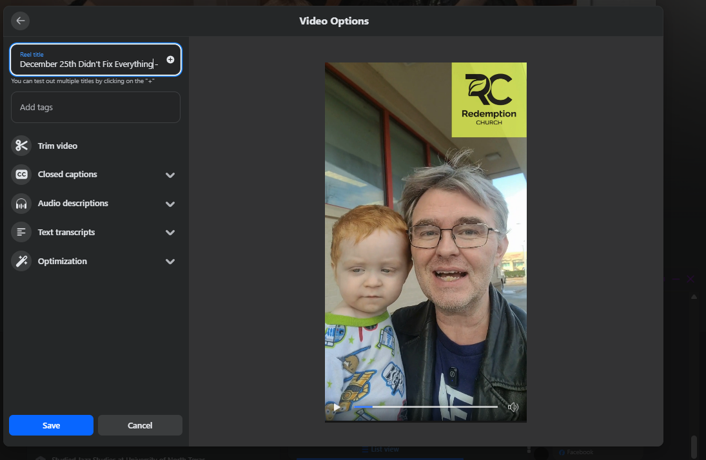Expand the Text transcripts chevron
This screenshot has height=460, width=706.
point(170,233)
